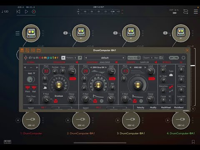Switch to the SAMPLER engine tab
Viewport: 200px width, 150px height.
point(145,62)
